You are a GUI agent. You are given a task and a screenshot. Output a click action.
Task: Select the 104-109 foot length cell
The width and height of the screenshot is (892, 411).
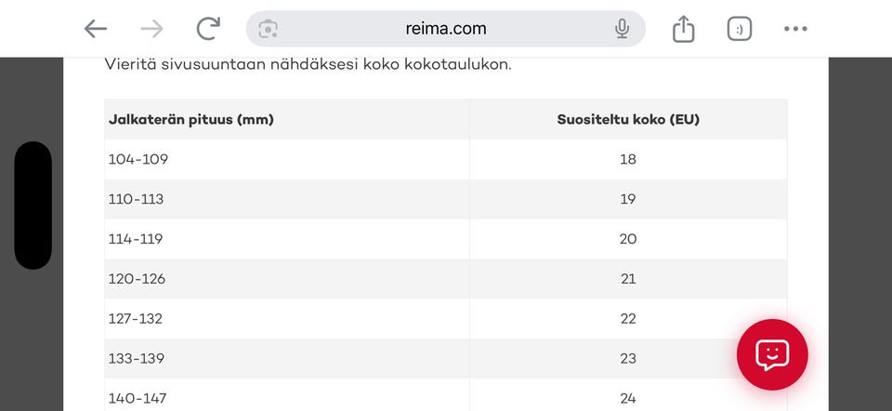(287, 159)
